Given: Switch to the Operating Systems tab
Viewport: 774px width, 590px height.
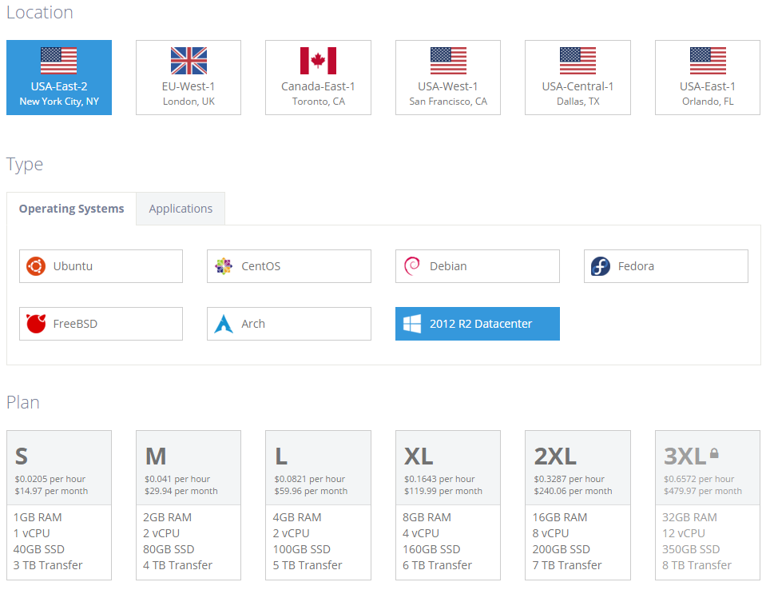Looking at the screenshot, I should coord(72,209).
